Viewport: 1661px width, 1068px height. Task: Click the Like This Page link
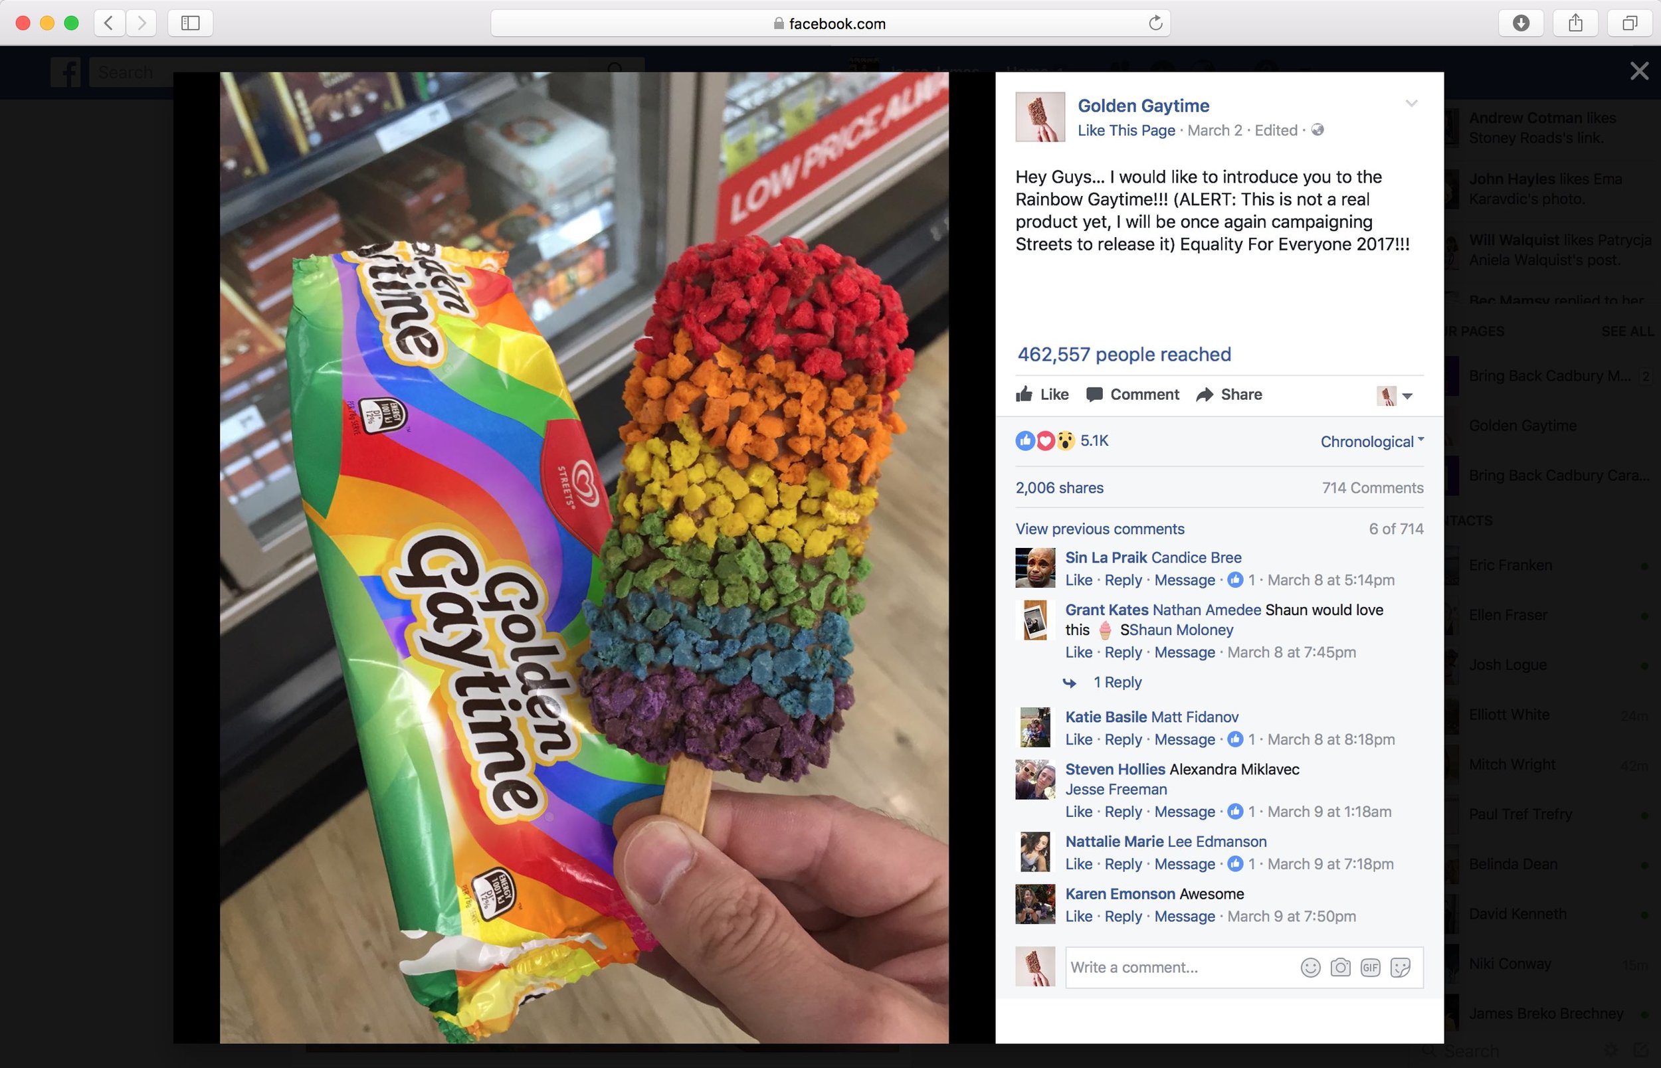[1126, 130]
